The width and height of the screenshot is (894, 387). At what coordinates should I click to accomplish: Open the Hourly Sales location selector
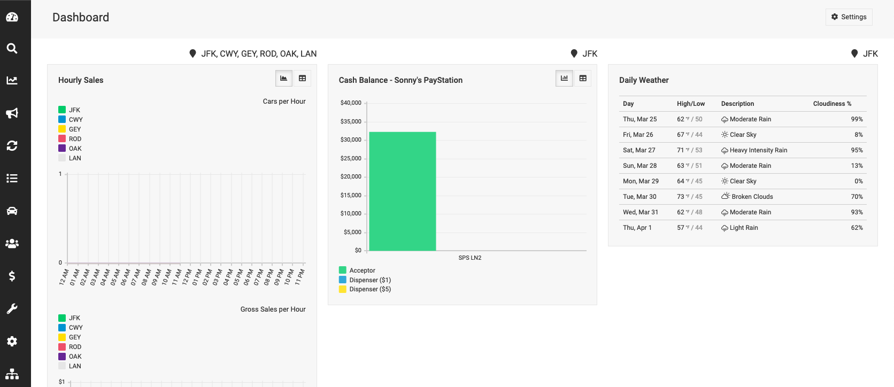(253, 54)
